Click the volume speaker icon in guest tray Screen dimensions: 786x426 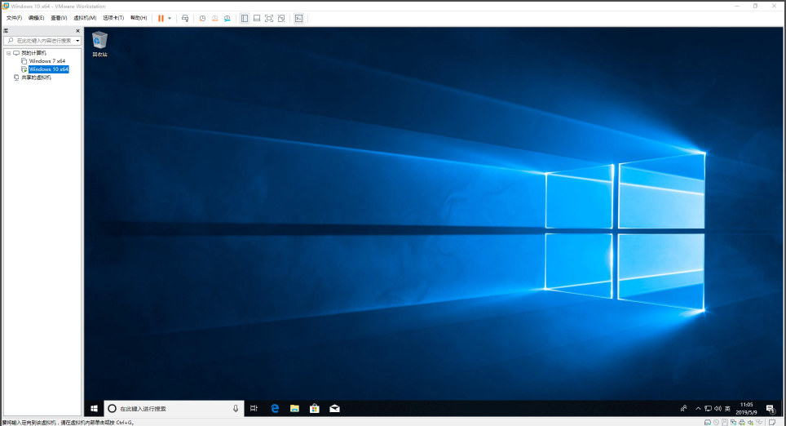point(718,408)
